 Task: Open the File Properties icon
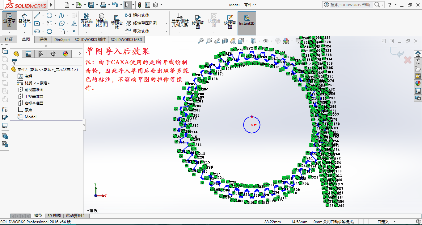point(148,5)
